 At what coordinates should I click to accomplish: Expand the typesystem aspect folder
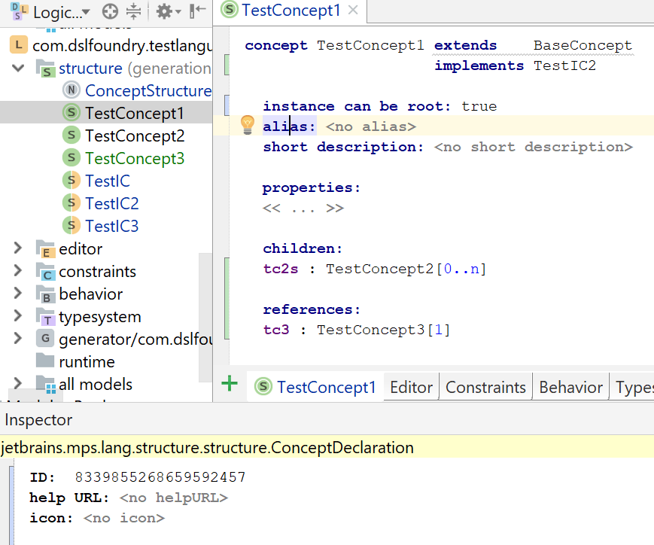tap(18, 317)
